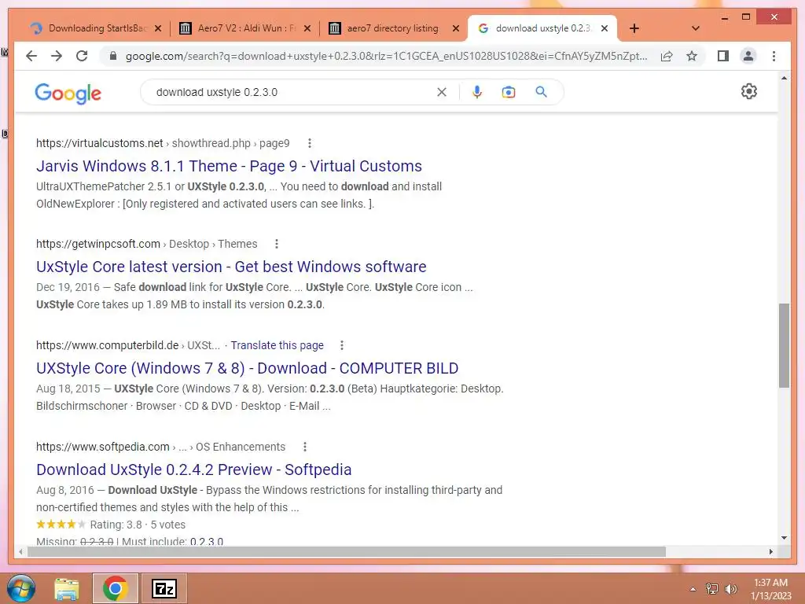This screenshot has width=805, height=604.
Task: Close the download uxstyle search tab
Action: point(605,28)
